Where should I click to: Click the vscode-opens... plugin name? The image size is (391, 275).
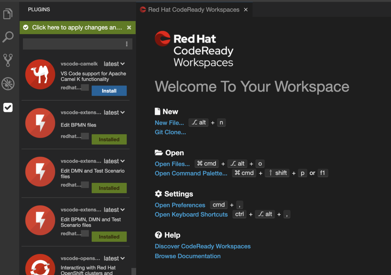[80, 258]
